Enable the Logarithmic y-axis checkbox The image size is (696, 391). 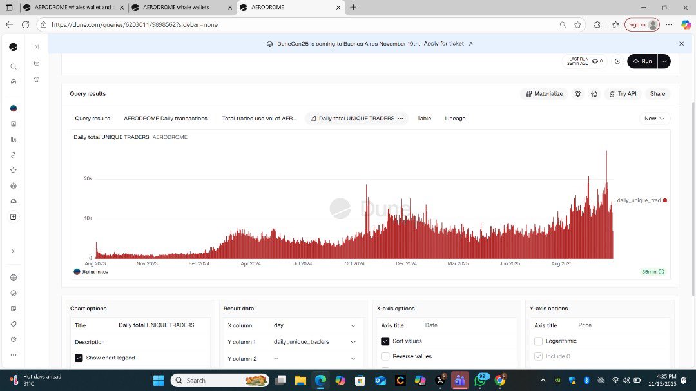[538, 341]
